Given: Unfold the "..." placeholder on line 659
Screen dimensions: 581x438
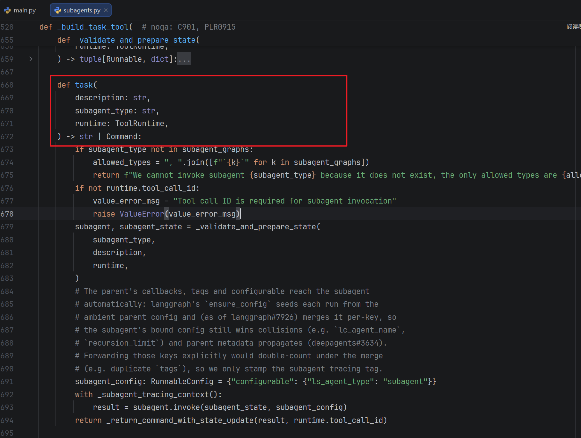Looking at the screenshot, I should 184,59.
